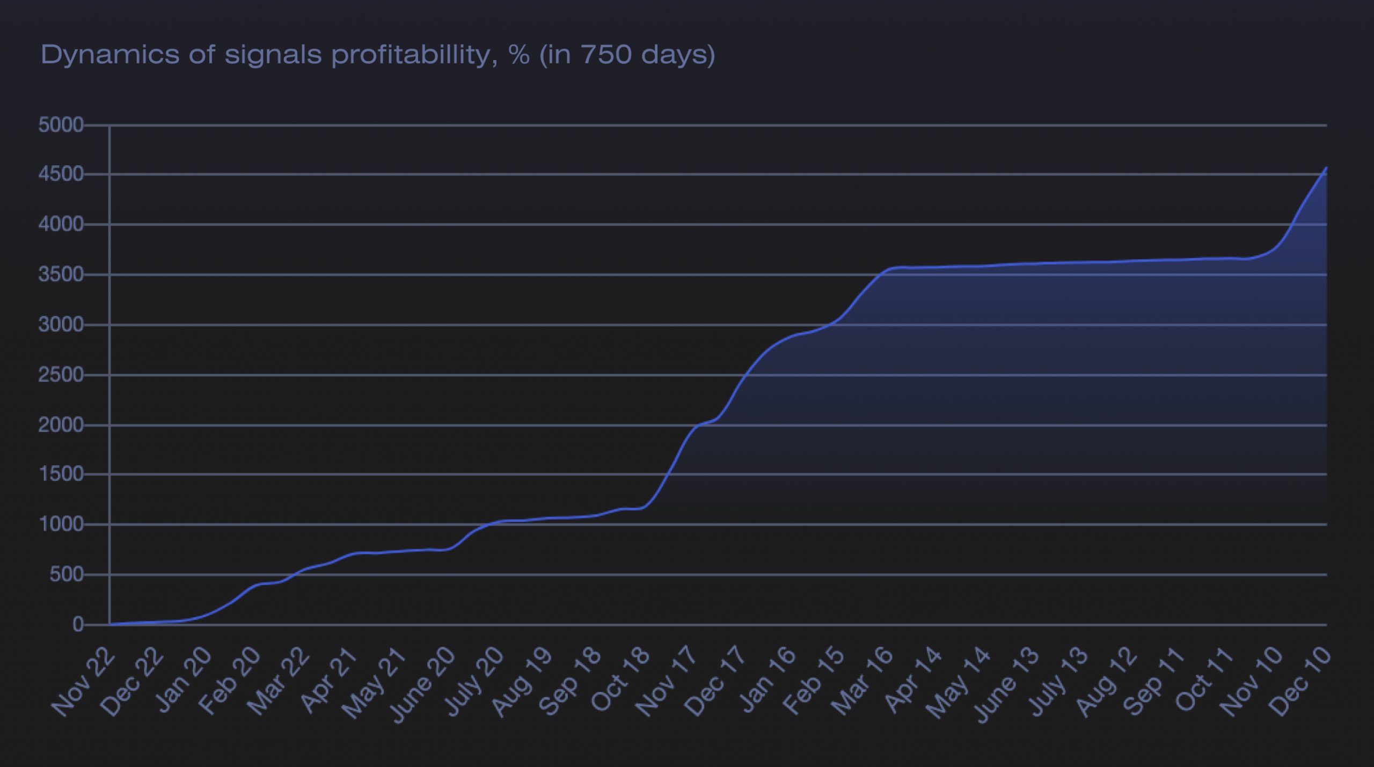Screen dimensions: 1374x767
Task: Click the x-axis label Nov 17
Action: click(666, 681)
